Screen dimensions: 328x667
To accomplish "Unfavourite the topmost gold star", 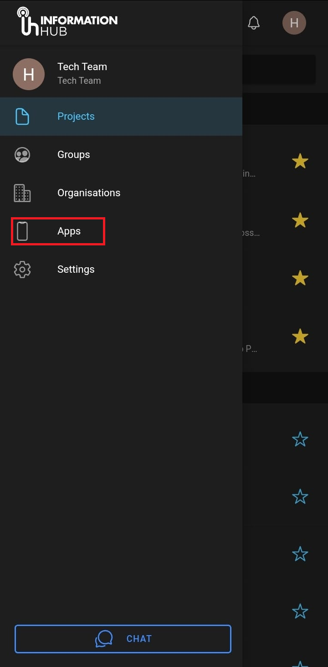I will (x=300, y=161).
